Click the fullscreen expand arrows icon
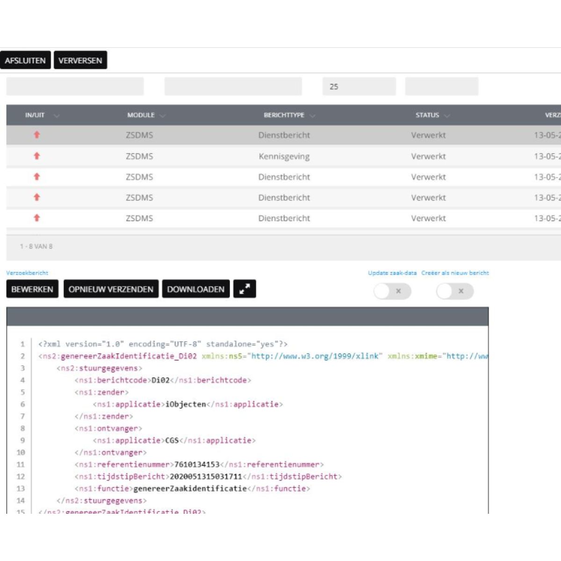This screenshot has height=561, width=561. click(245, 289)
